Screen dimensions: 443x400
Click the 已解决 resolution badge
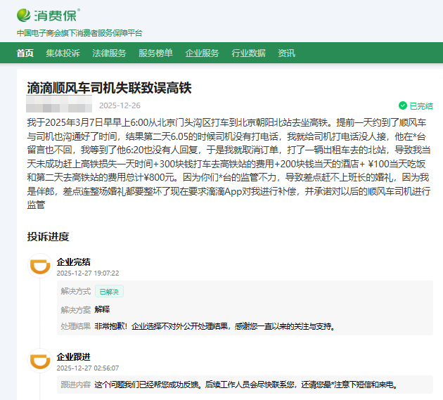point(109,291)
